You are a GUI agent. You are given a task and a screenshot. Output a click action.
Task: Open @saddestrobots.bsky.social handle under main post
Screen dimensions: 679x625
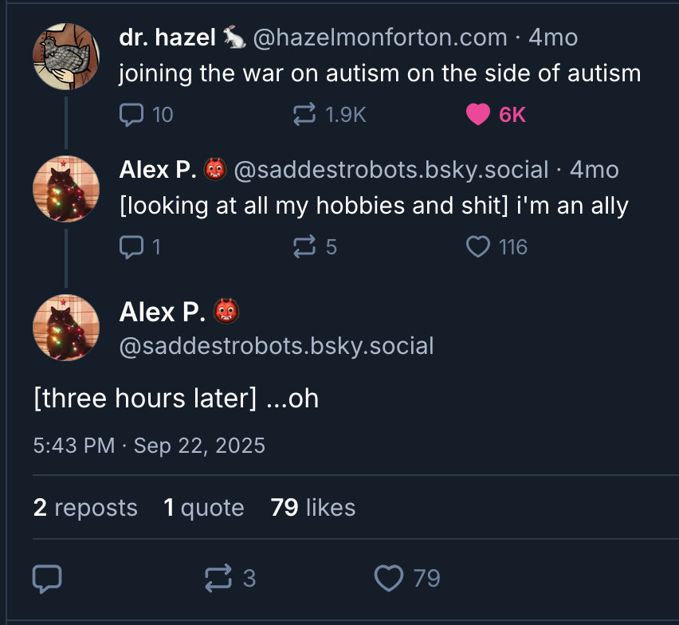tap(277, 346)
